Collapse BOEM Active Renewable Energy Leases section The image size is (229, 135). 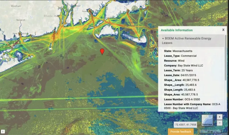tap(191, 41)
